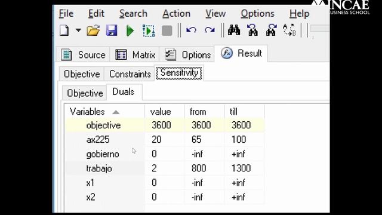The width and height of the screenshot is (382, 215).
Task: Click the New file icon
Action: 64,30
